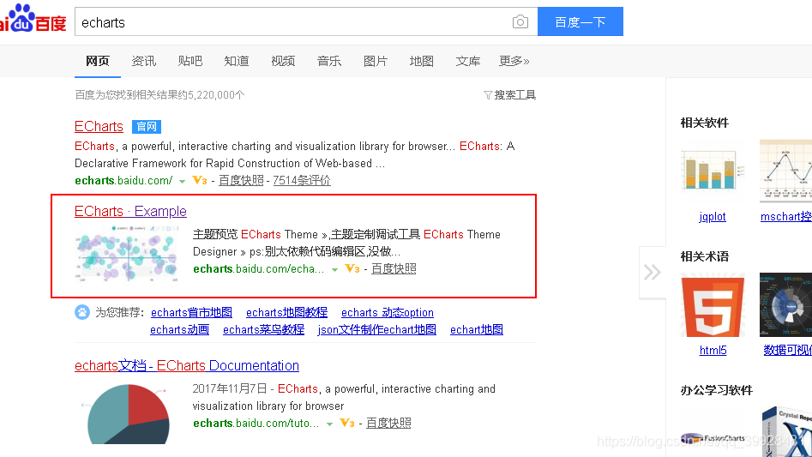Click the scatter chart thumbnail of Example result
Image resolution: width=812 pixels, height=457 pixels.
point(127,254)
